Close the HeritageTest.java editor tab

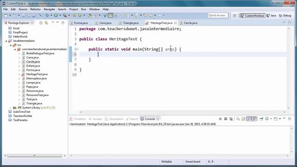tap(175, 23)
